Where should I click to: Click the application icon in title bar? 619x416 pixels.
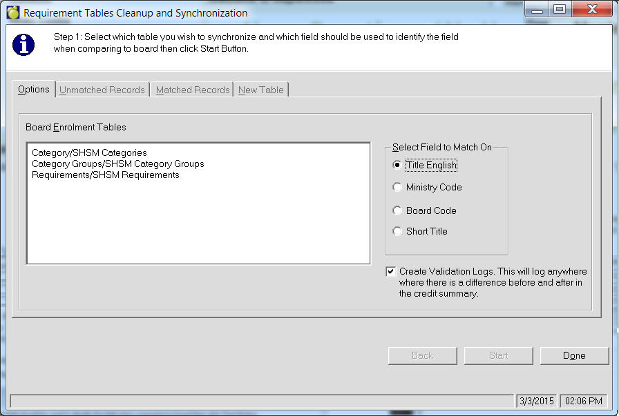(13, 12)
